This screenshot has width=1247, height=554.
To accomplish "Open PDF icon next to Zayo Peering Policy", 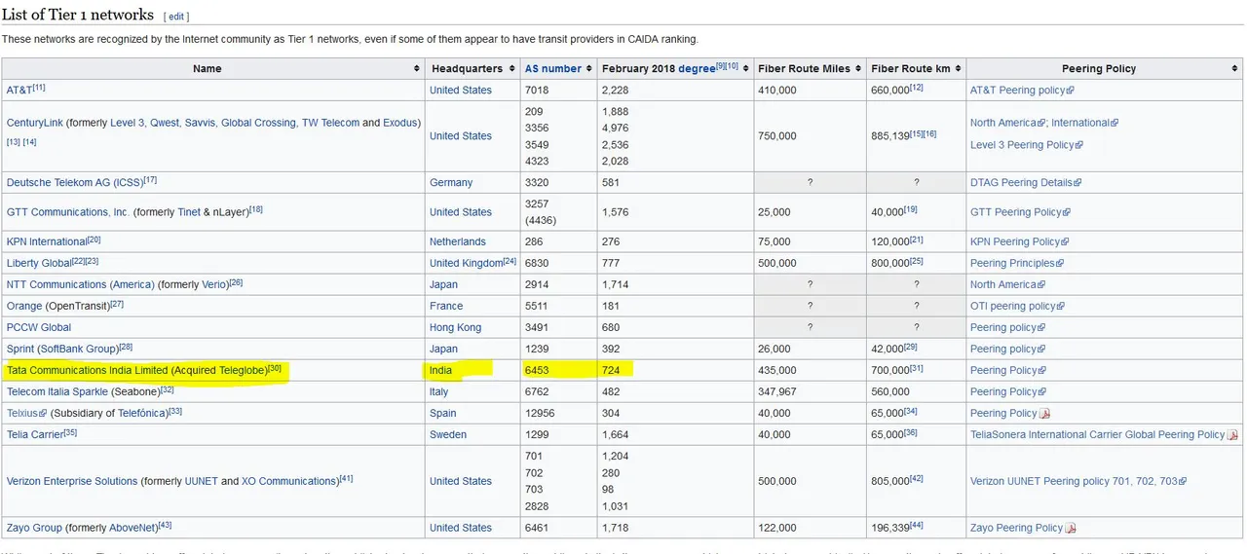I will pyautogui.click(x=1071, y=529).
